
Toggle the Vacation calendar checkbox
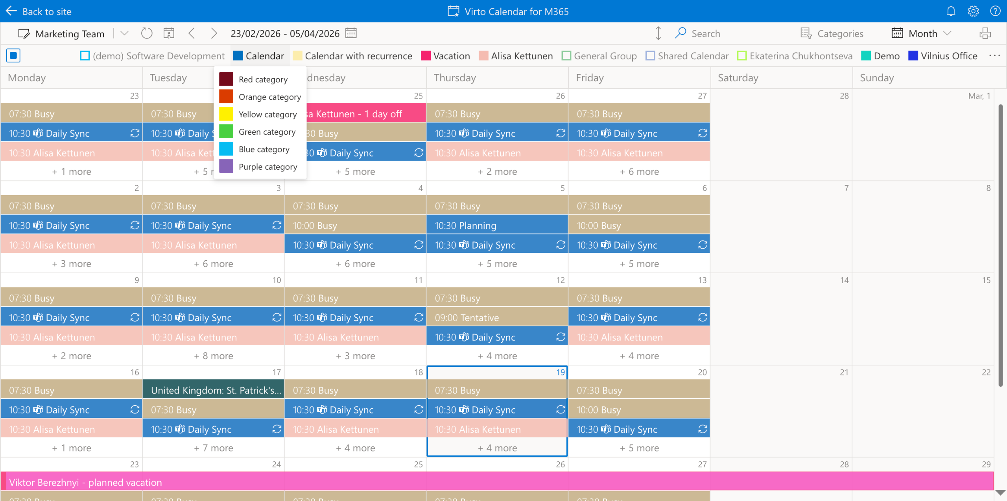(x=426, y=56)
